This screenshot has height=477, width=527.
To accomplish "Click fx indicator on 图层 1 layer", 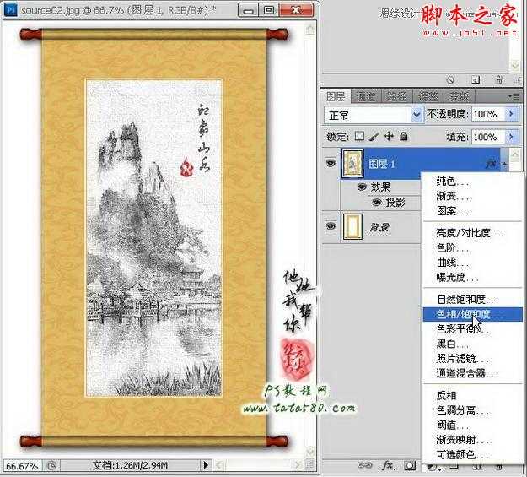I will (x=491, y=164).
